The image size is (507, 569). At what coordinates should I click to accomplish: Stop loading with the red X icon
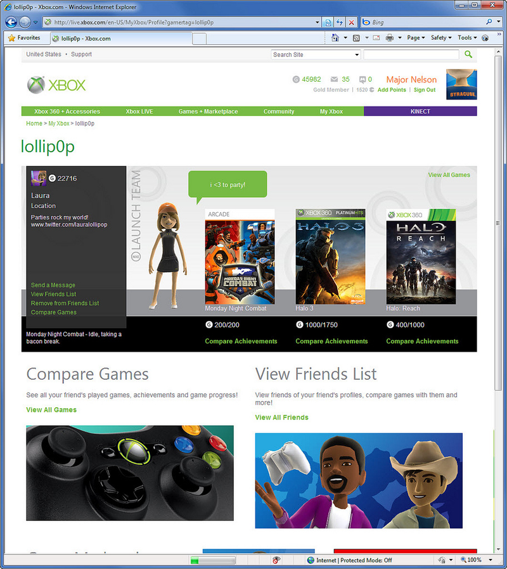tap(351, 22)
